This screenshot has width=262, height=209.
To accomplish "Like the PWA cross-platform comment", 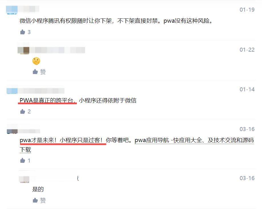I will tap(22, 111).
